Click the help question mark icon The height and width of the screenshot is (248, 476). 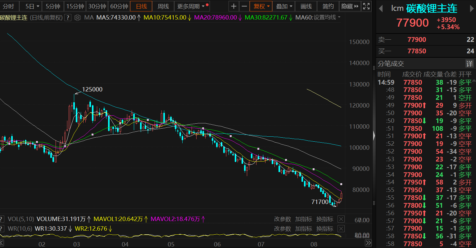tap(68, 18)
